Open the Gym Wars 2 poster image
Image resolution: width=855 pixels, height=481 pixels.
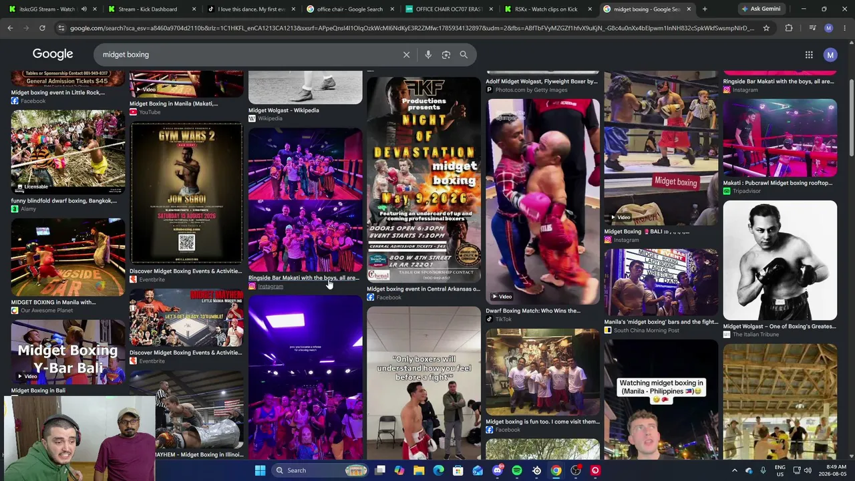pos(186,193)
